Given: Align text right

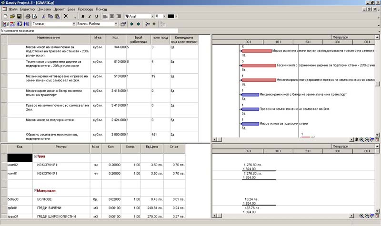Looking at the screenshot, I should (119, 16).
